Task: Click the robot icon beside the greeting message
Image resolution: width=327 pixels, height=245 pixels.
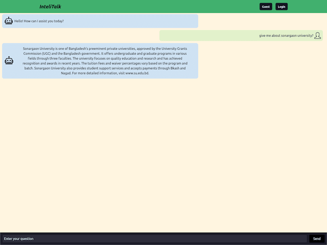Action: (9, 21)
